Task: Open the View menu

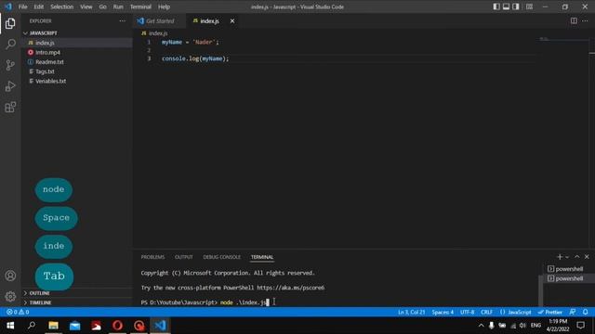Action: click(86, 6)
